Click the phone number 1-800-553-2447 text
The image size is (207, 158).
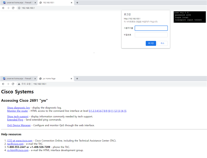click(16, 147)
